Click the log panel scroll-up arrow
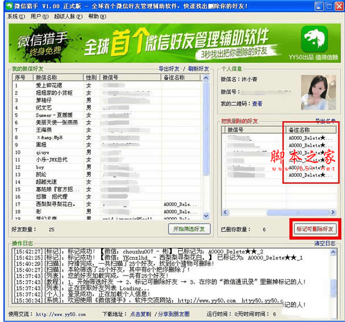The height and width of the screenshot is (322, 345). 333,252
